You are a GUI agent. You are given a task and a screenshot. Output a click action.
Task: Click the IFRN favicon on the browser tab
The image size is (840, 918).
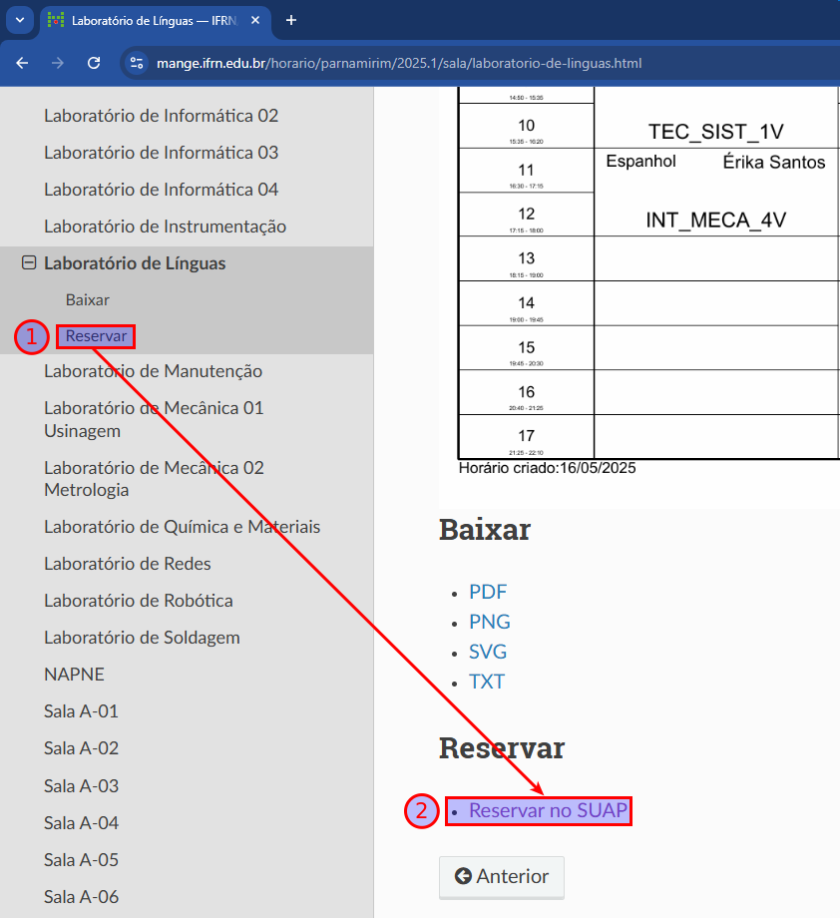[x=55, y=20]
